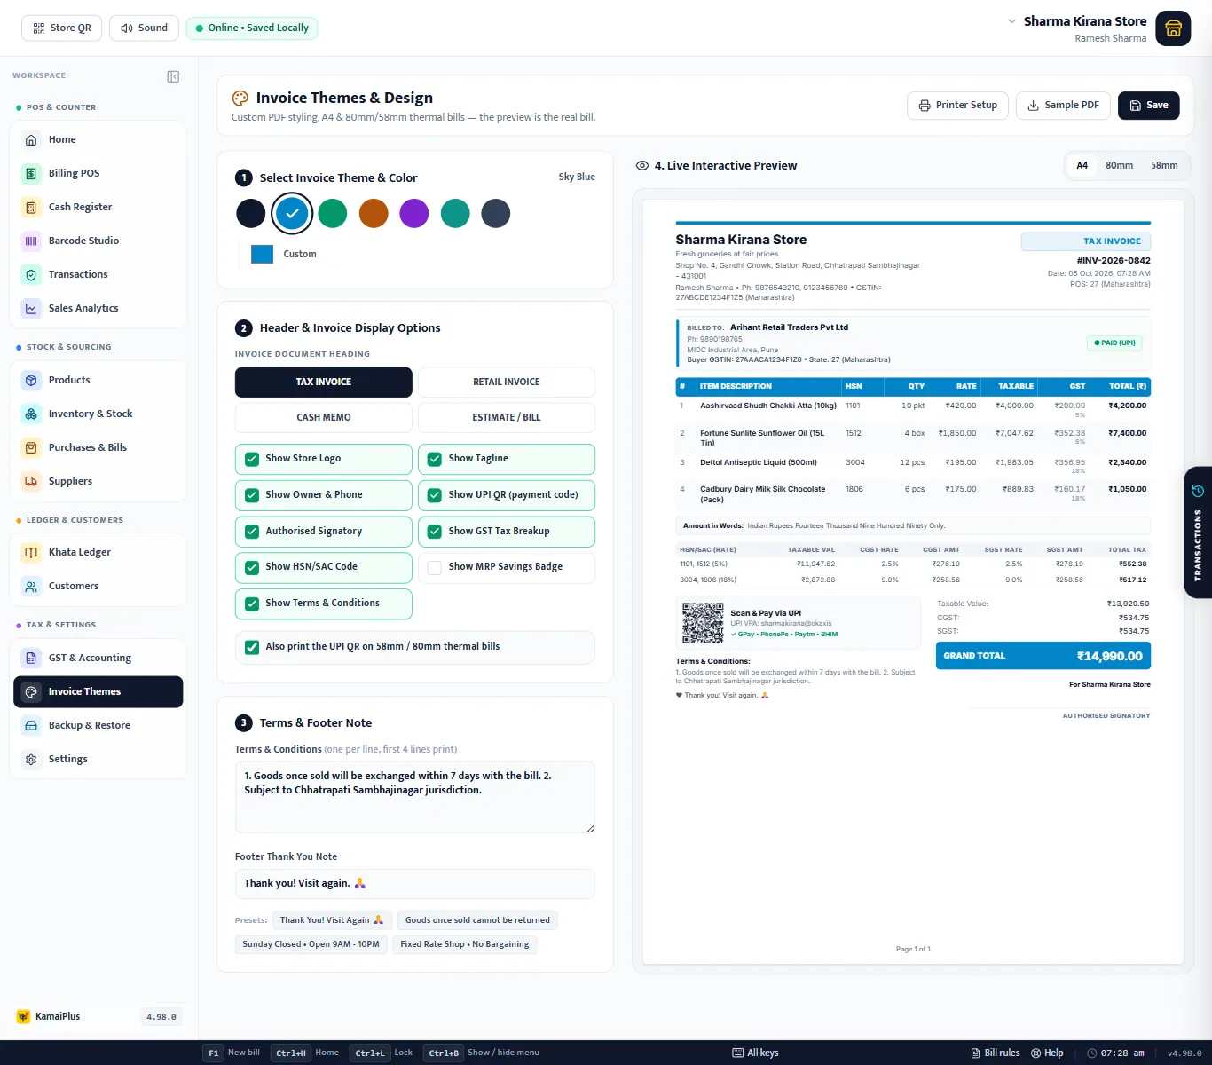Viewport: 1212px width, 1065px height.
Task: Apply 'Goods once sold cannot be returned' preset
Action: 477,920
